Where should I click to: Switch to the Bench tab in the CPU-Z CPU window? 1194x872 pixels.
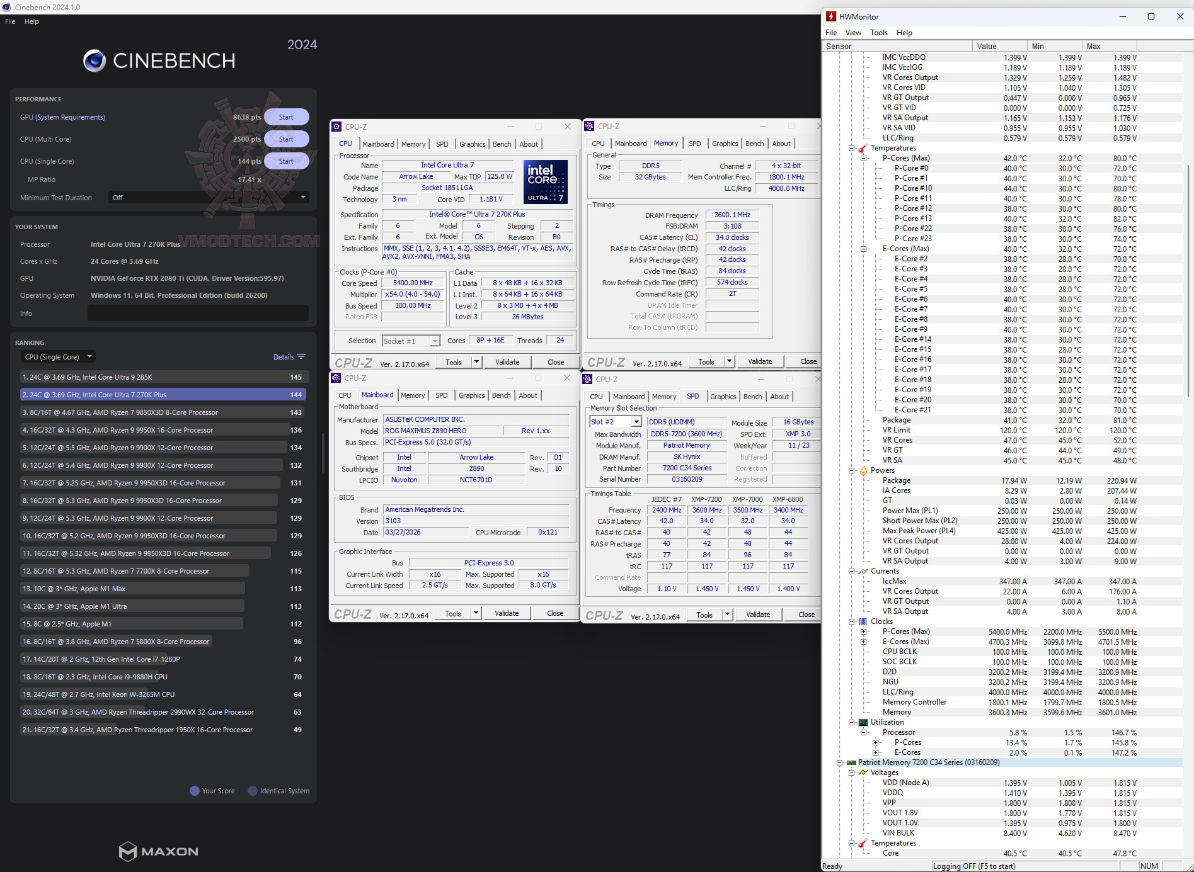tap(502, 144)
